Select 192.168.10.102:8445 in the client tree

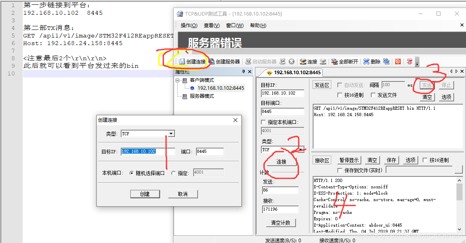221,88
